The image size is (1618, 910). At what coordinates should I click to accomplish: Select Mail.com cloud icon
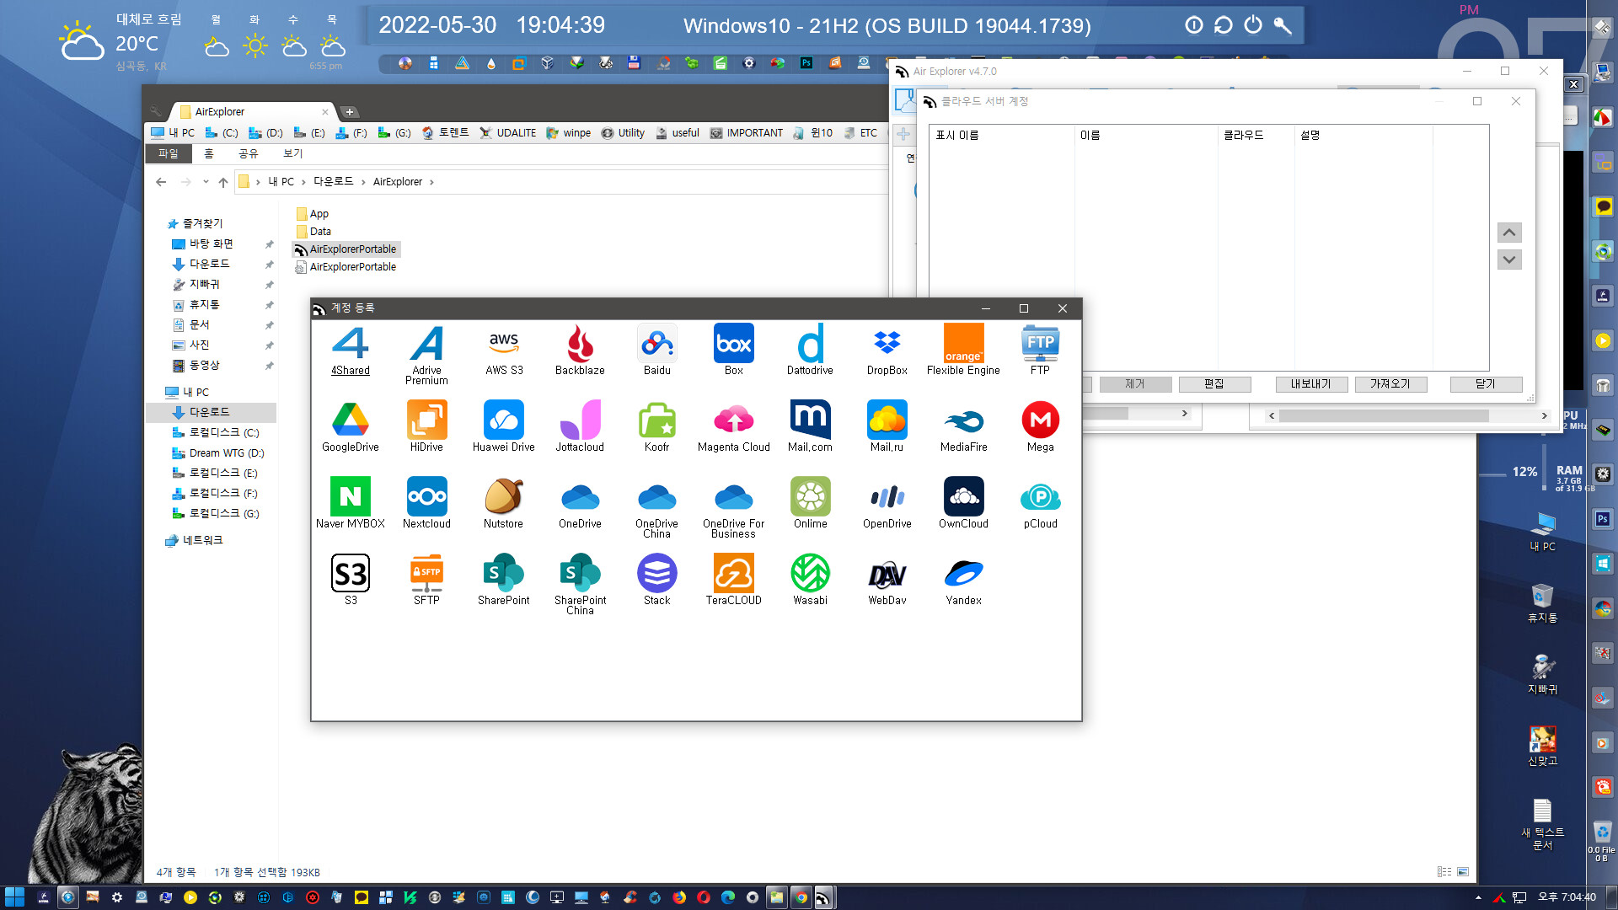coord(810,426)
